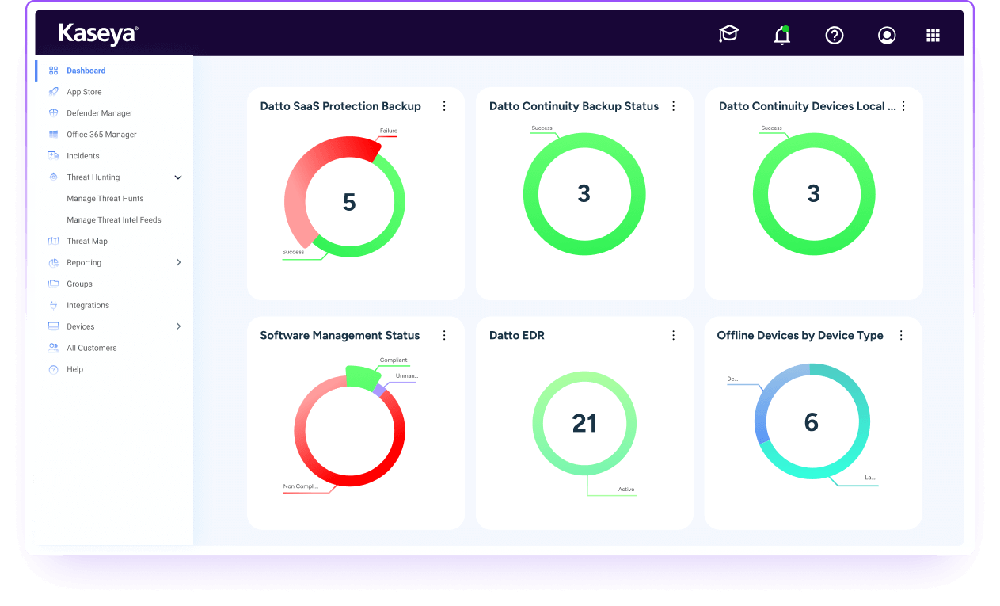Viewport: 1000px width, 606px height.
Task: Click the help question mark icon
Action: [x=834, y=35]
